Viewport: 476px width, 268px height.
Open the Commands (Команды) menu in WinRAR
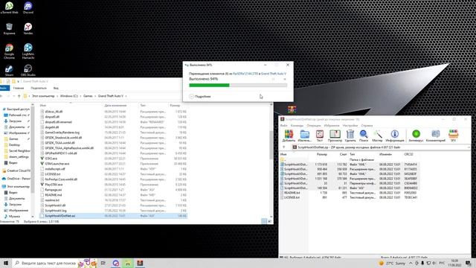(297, 126)
